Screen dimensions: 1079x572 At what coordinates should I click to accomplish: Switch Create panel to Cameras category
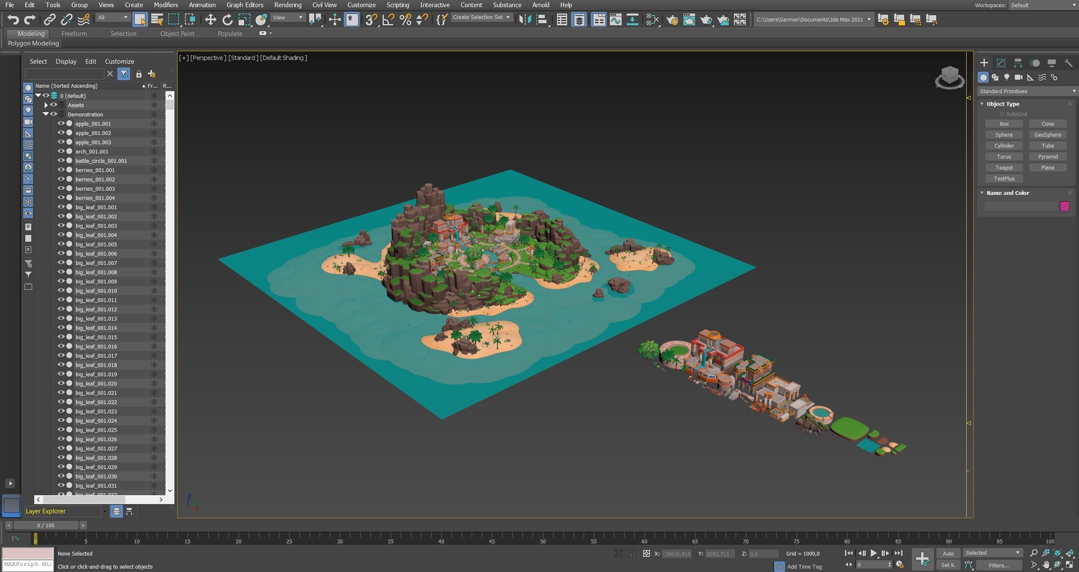point(1019,77)
